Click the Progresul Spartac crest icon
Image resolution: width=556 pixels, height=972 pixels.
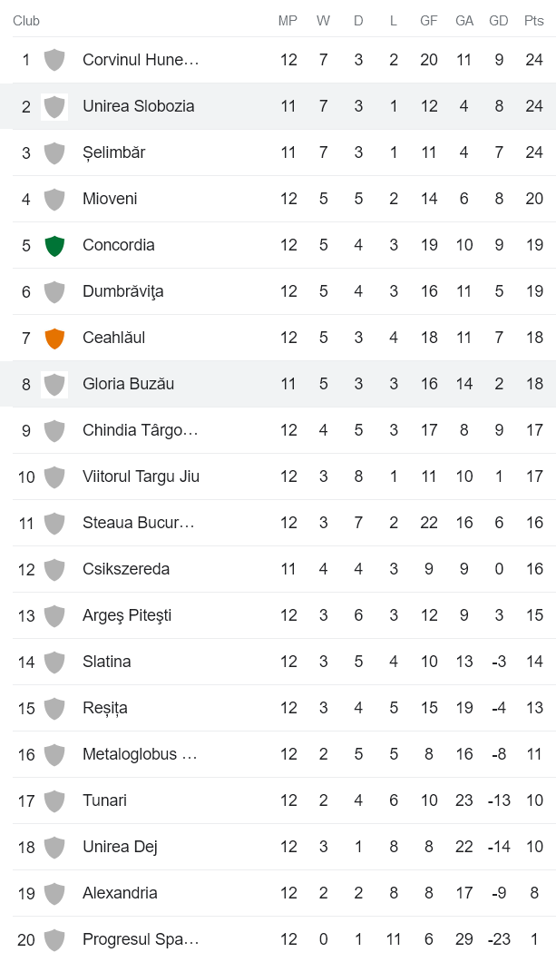coord(54,939)
